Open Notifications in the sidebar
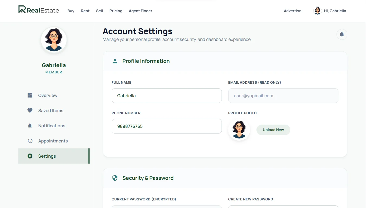The height and width of the screenshot is (208, 366). [54, 126]
